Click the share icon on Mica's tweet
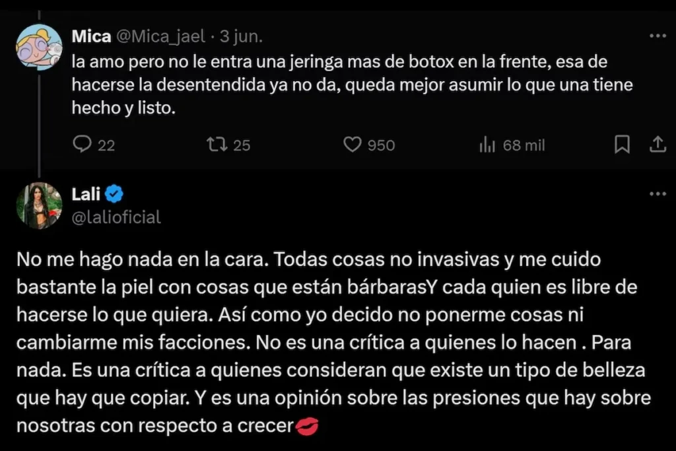This screenshot has width=676, height=451. pyautogui.click(x=658, y=145)
